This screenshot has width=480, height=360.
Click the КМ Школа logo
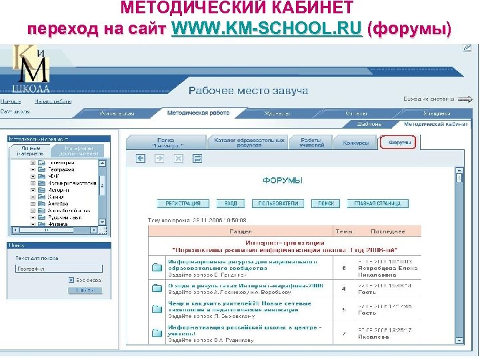click(x=31, y=69)
